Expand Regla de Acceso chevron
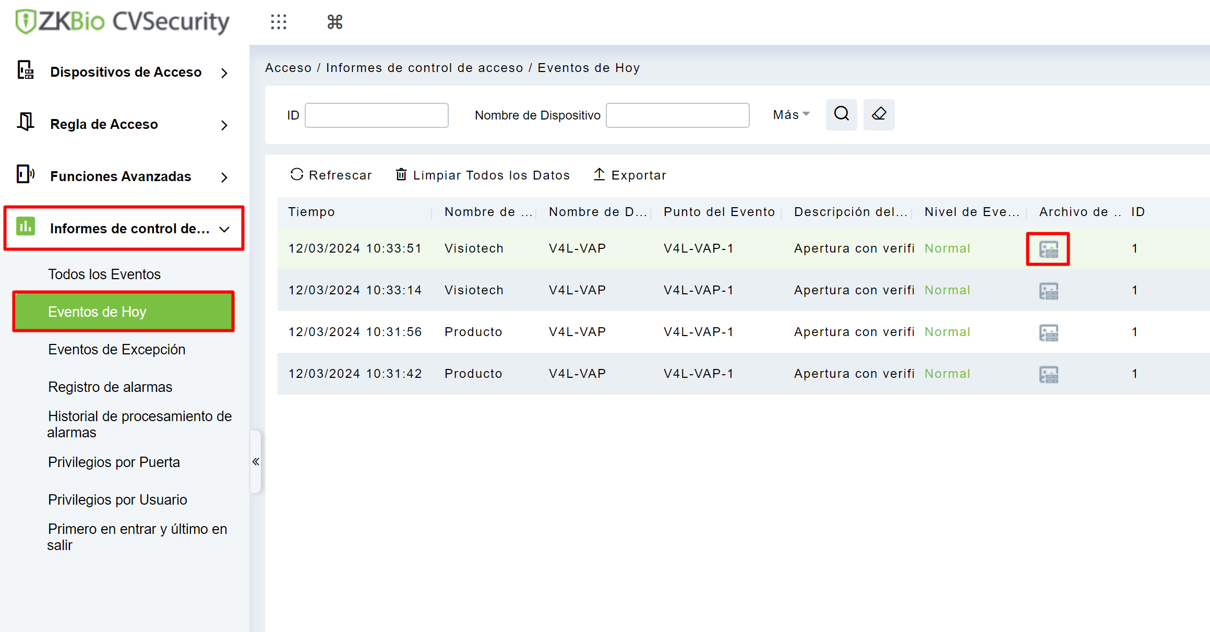This screenshot has width=1210, height=632. point(224,125)
